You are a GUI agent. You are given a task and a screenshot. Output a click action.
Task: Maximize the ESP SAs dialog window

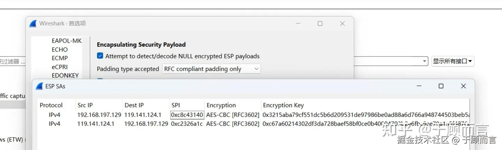441,86
